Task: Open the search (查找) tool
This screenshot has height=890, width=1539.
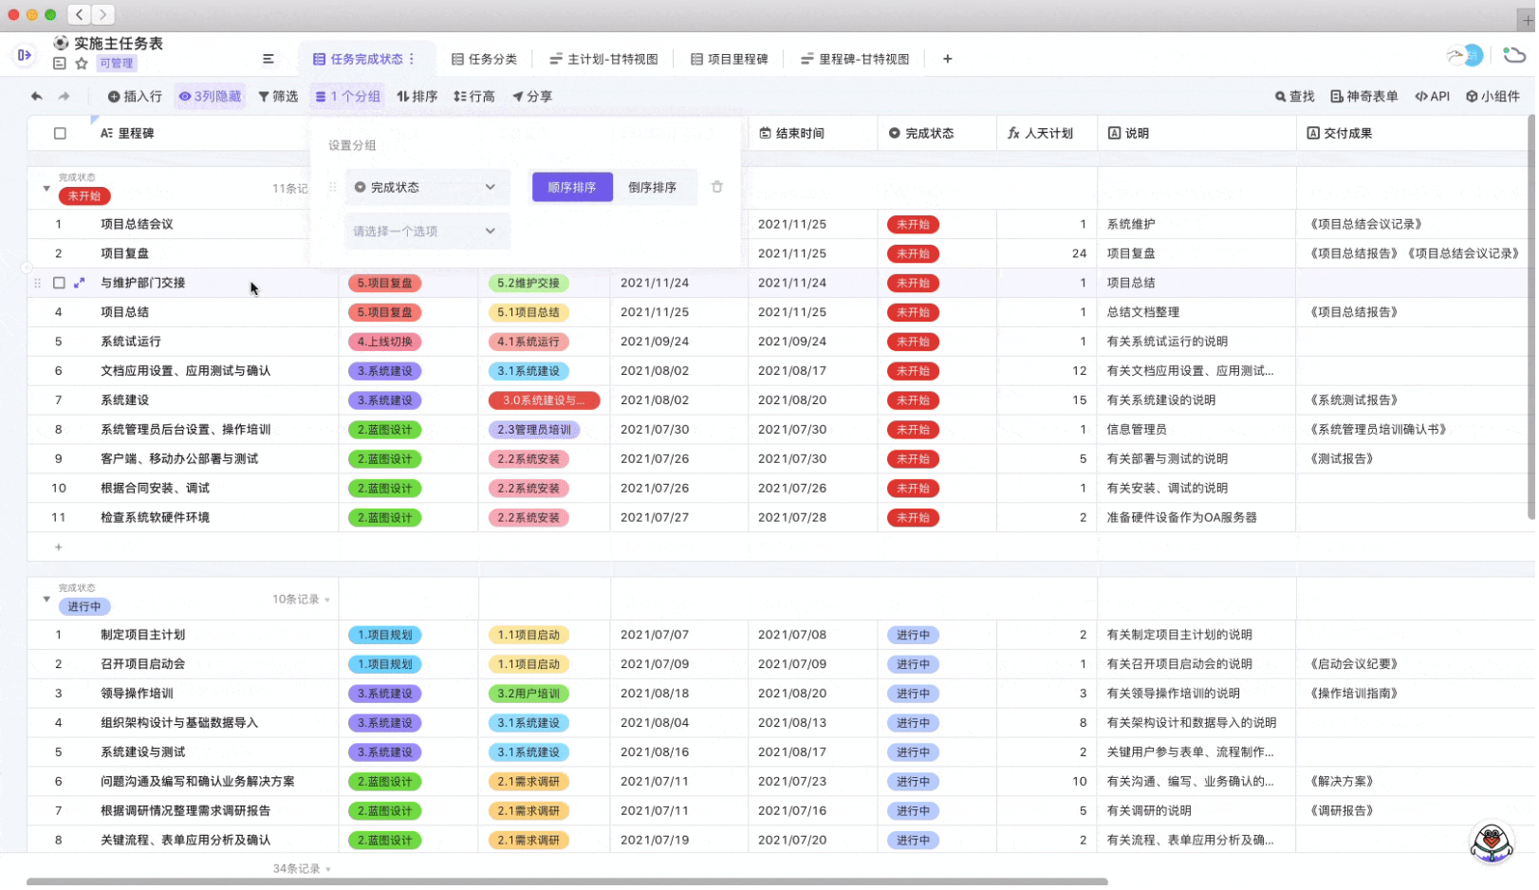Action: pos(1295,96)
